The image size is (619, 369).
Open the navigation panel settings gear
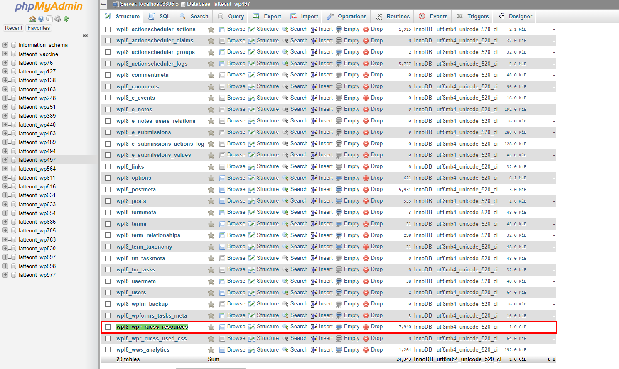[x=58, y=19]
